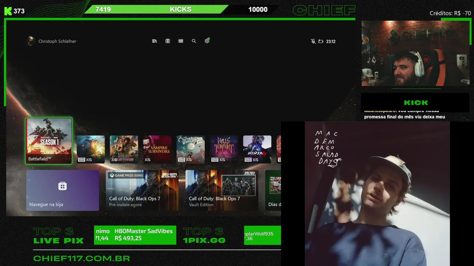The width and height of the screenshot is (474, 266).
Task: Click the Kick logo next to 373
Action: point(8,11)
